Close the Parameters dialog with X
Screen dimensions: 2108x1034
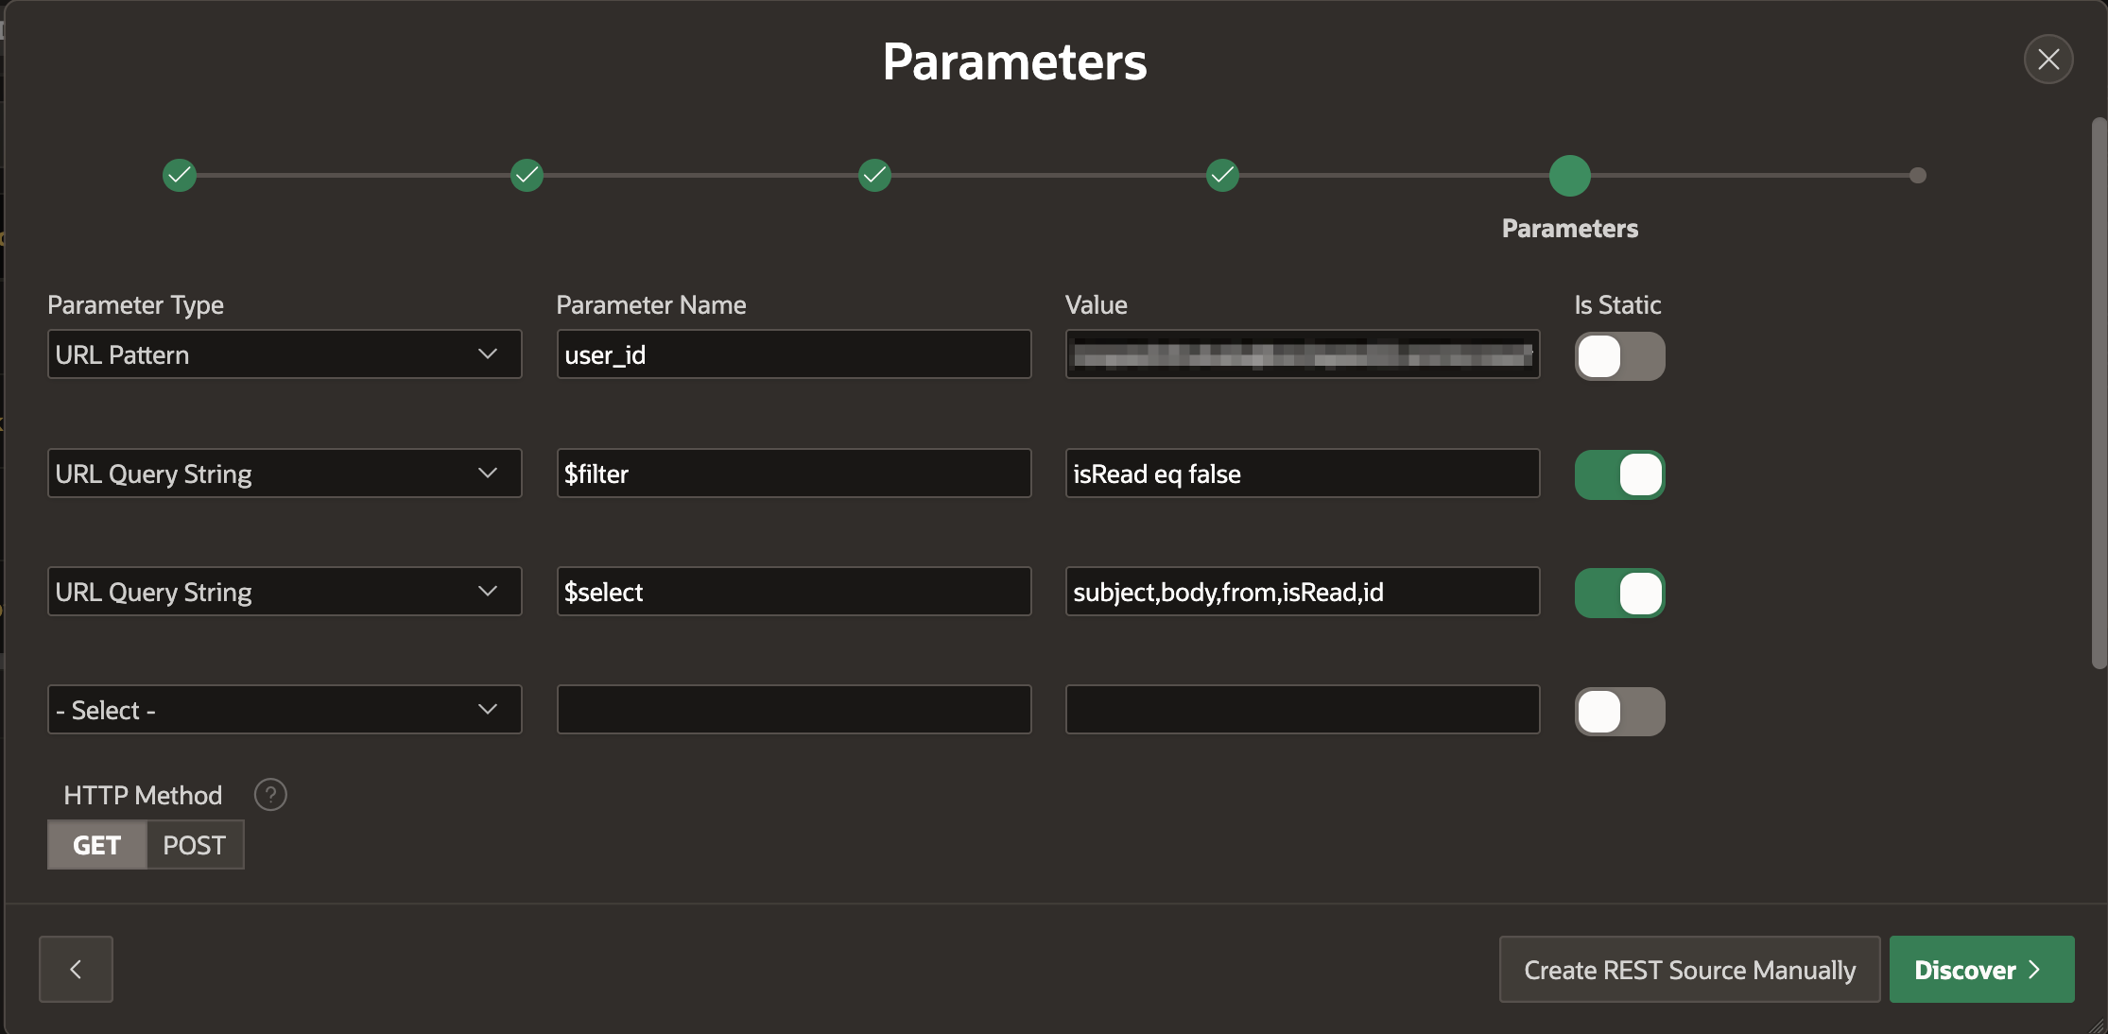2048,60
